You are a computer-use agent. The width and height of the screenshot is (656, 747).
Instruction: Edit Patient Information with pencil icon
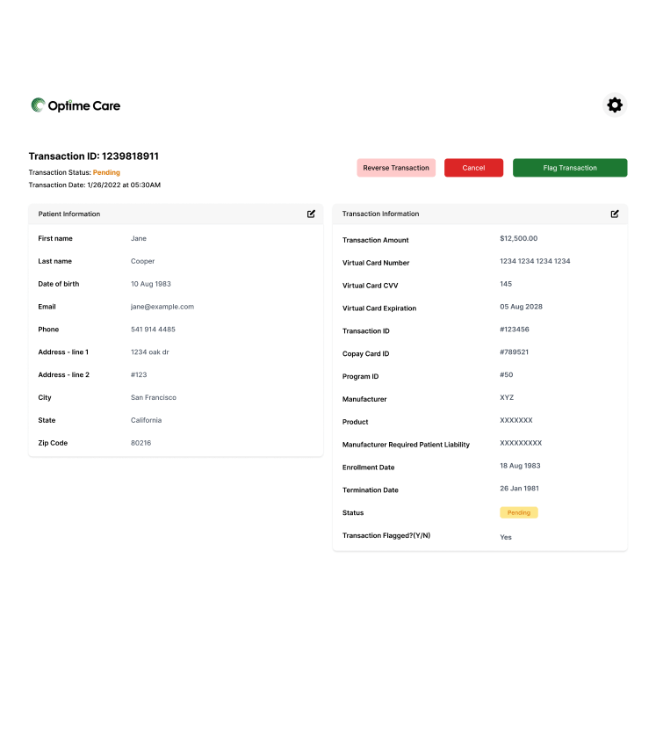[x=311, y=214]
